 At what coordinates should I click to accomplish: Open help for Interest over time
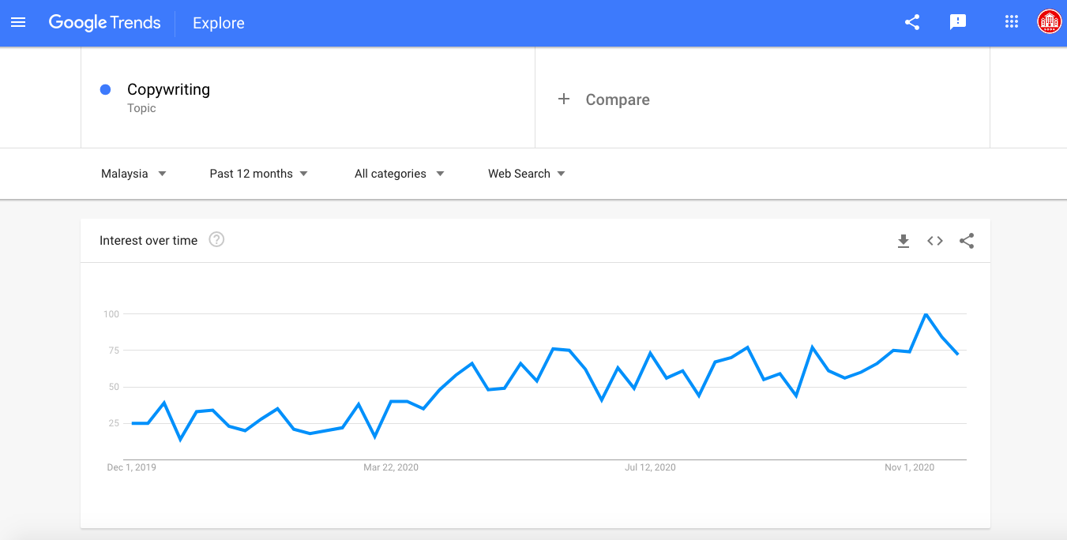click(216, 239)
